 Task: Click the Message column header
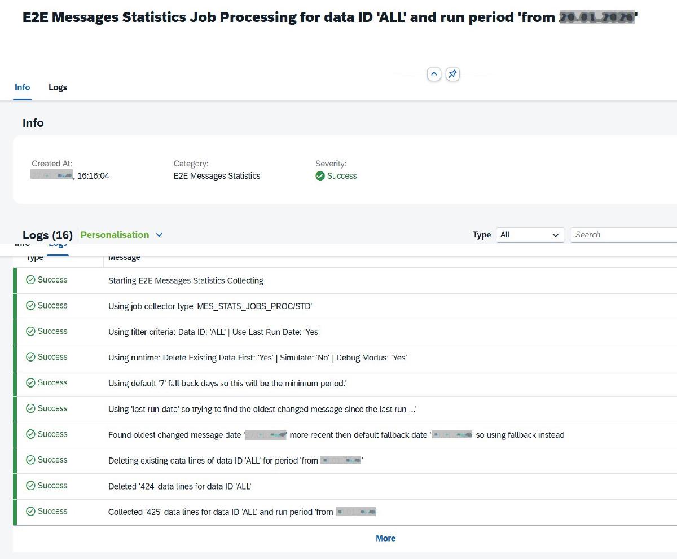point(124,258)
